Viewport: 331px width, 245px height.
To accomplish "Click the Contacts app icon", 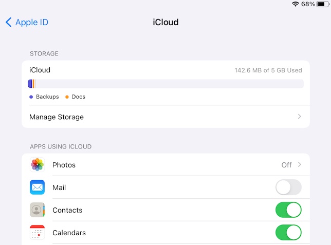I will pos(37,210).
